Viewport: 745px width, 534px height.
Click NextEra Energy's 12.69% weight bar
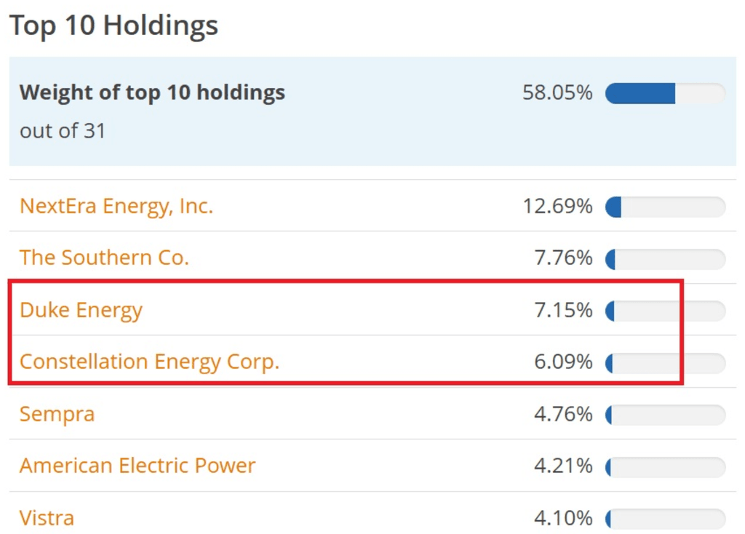point(665,207)
